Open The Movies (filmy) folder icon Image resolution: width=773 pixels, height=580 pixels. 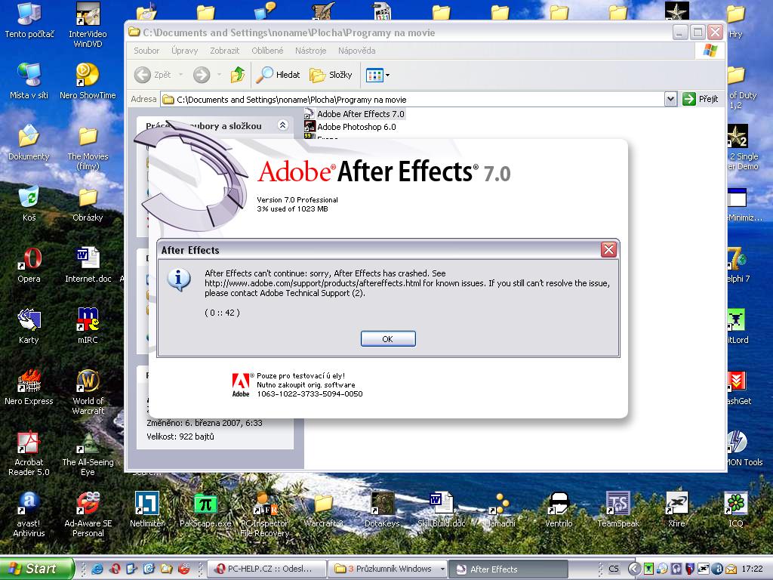[88, 147]
